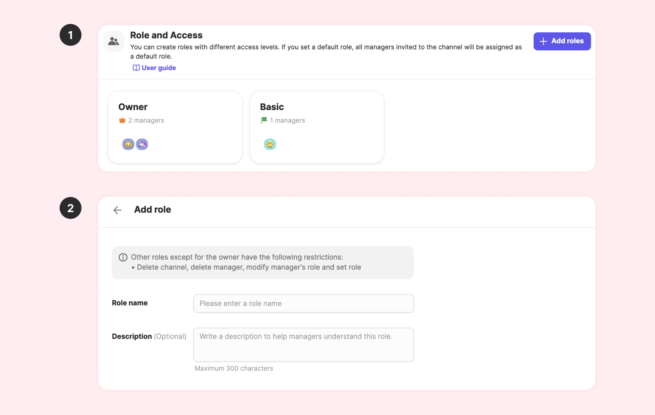Screen dimensions: 655x415
Task: Click the Add role page heading
Action: (x=152, y=210)
